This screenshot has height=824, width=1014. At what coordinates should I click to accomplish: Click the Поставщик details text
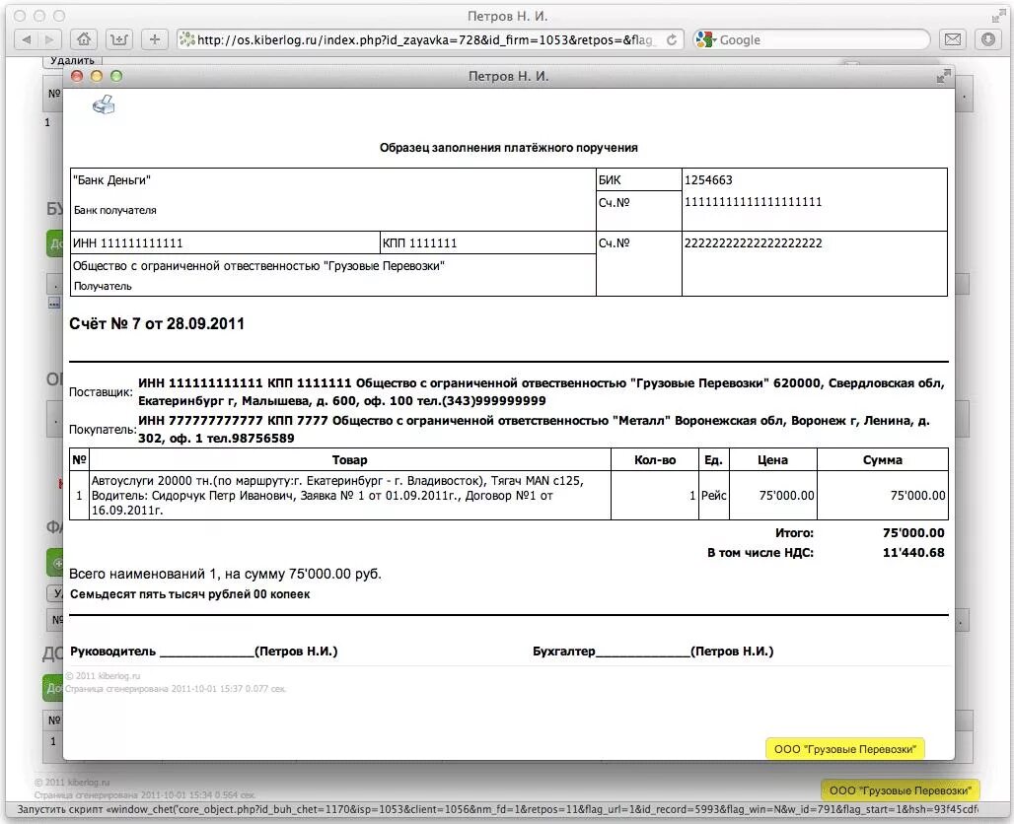pyautogui.click(x=542, y=392)
